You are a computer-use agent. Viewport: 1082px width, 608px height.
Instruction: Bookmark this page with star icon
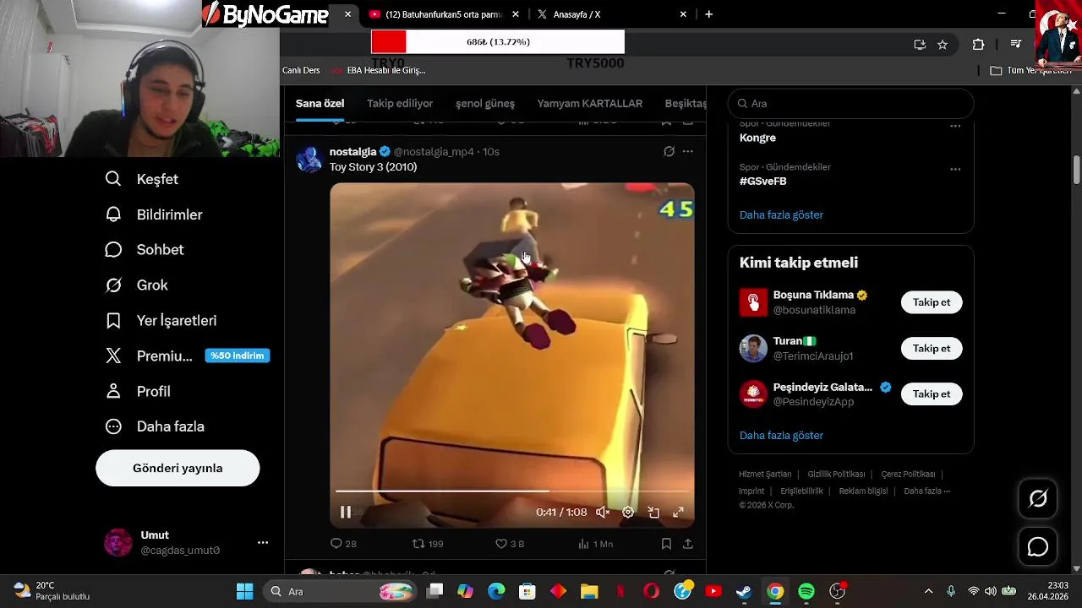[x=943, y=45]
